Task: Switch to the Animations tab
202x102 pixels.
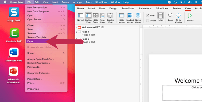Action: click(x=145, y=8)
